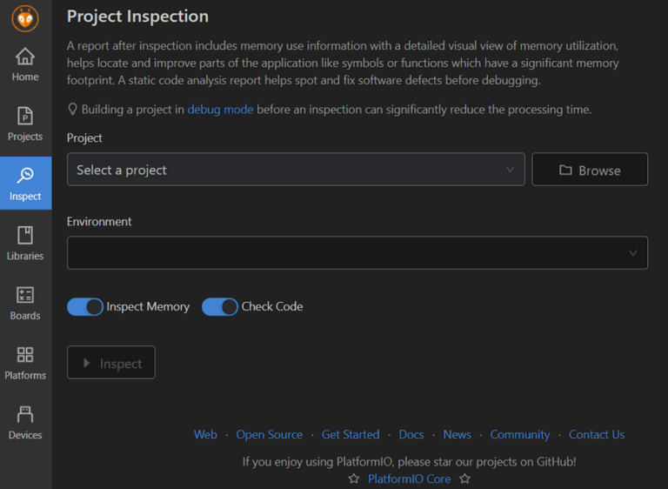Screen dimensions: 668x489
Task: Toggle the Check Code switch
Action: point(220,306)
